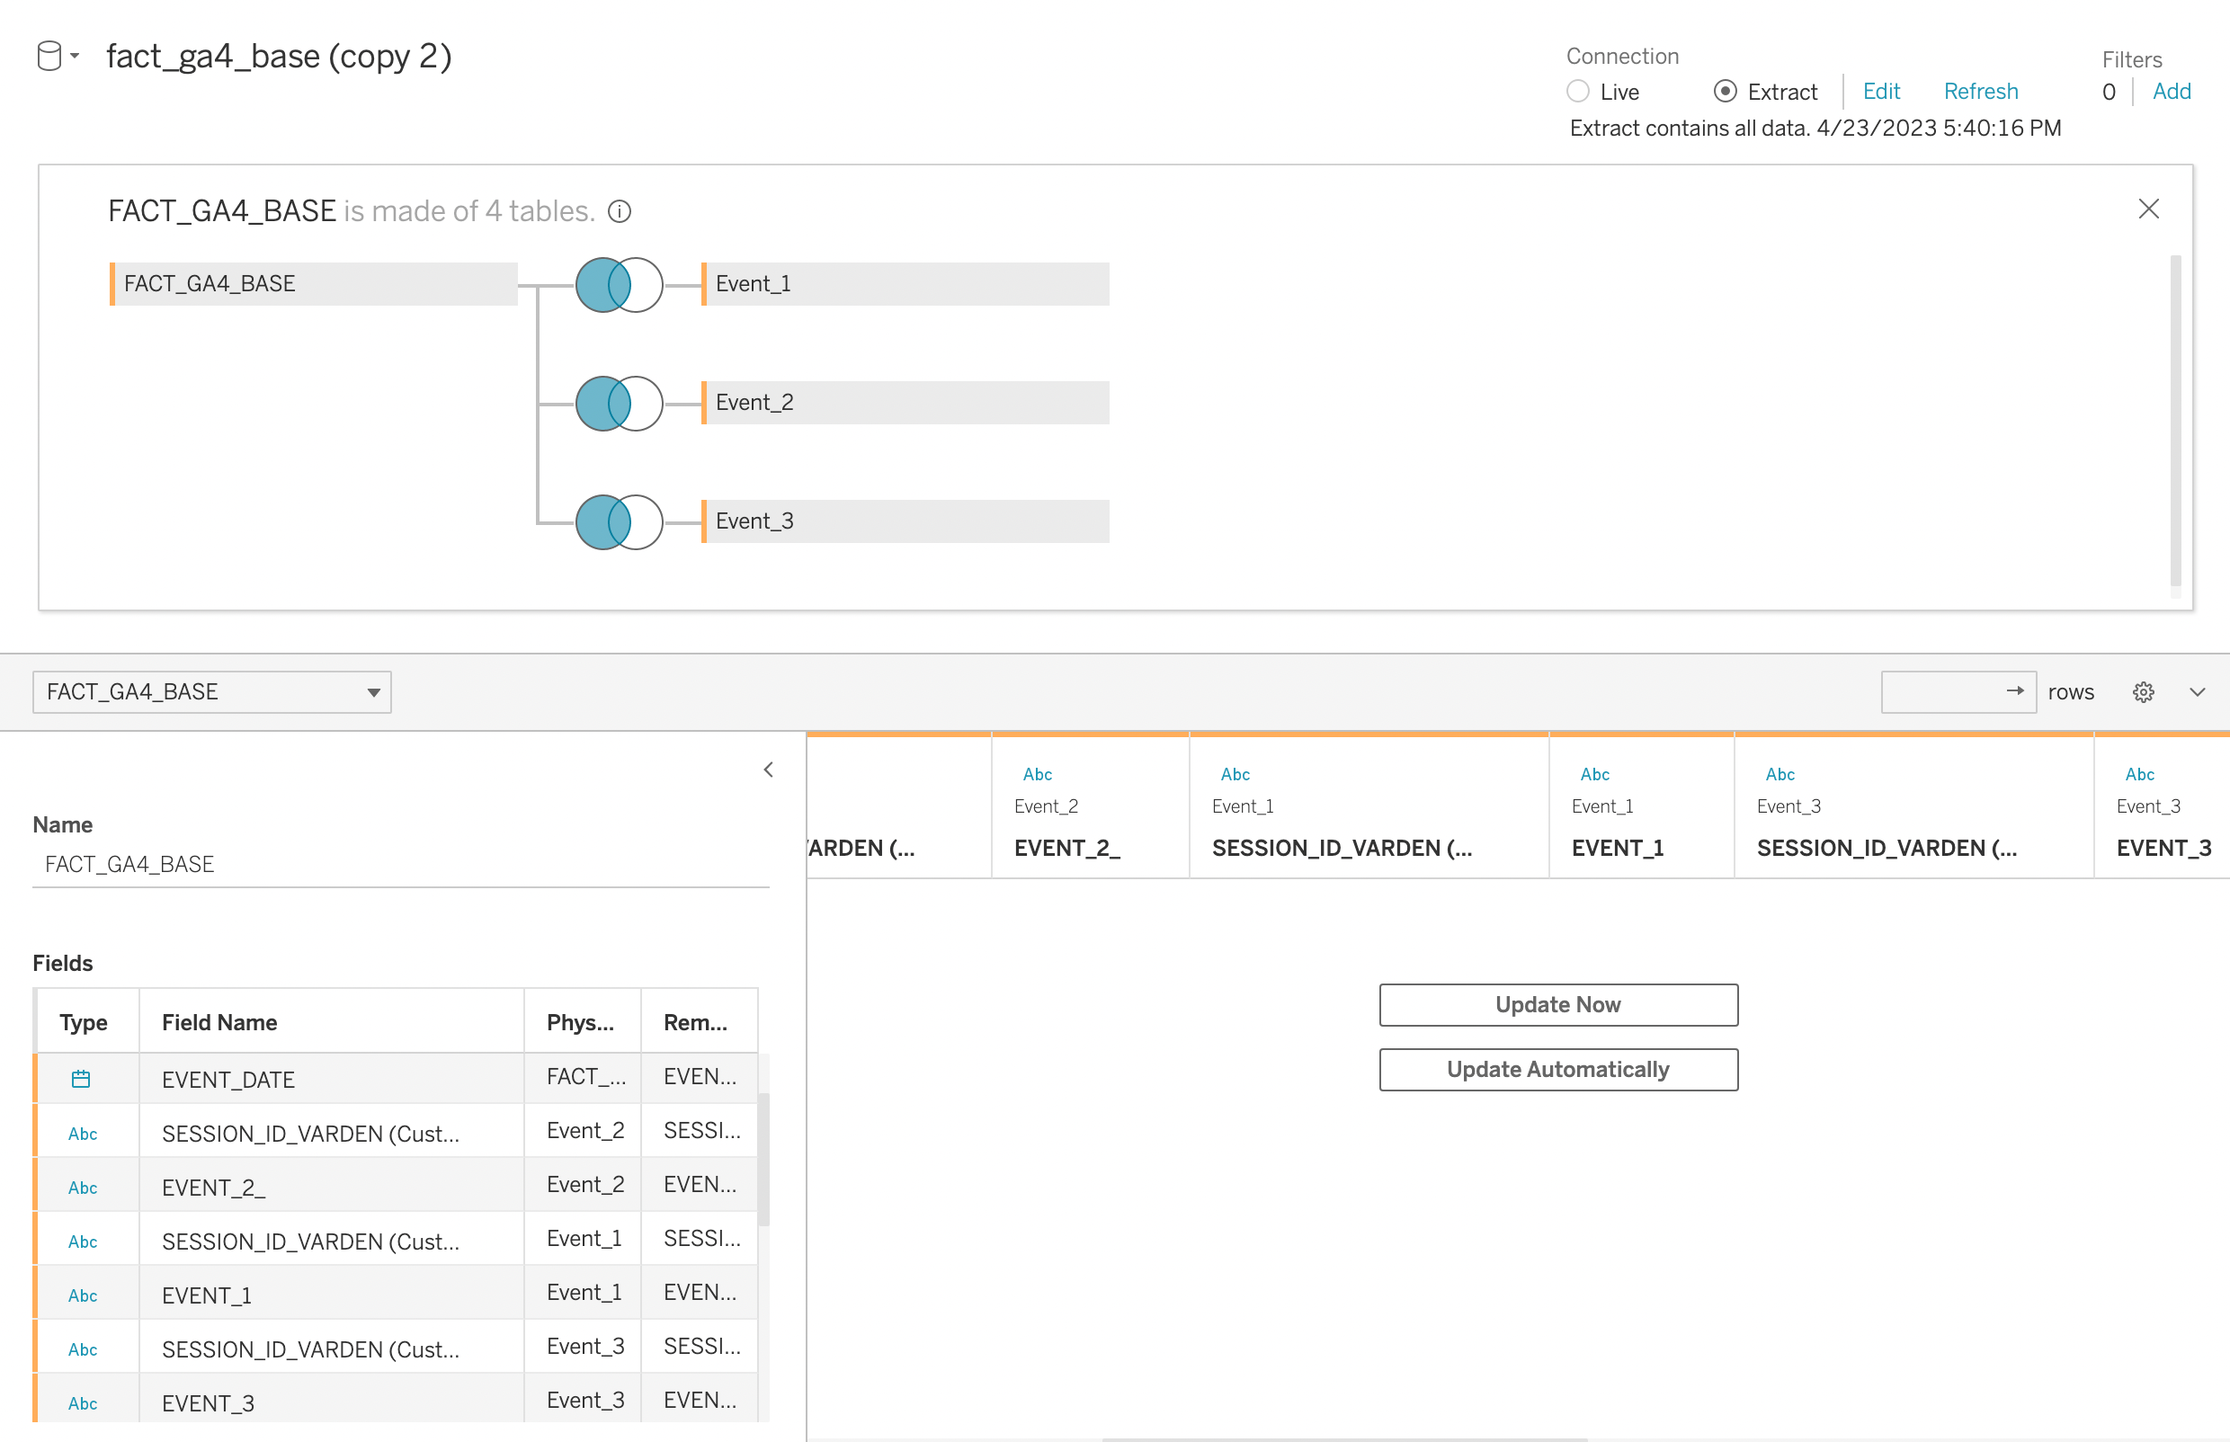
Task: Click the Rem... column header
Action: (x=699, y=1021)
